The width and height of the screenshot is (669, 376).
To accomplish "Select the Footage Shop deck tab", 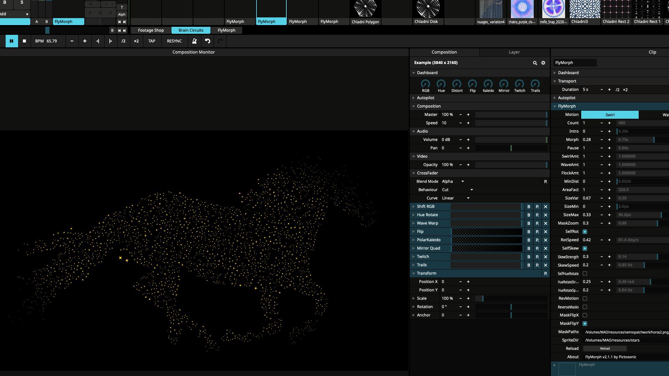I will 151,30.
